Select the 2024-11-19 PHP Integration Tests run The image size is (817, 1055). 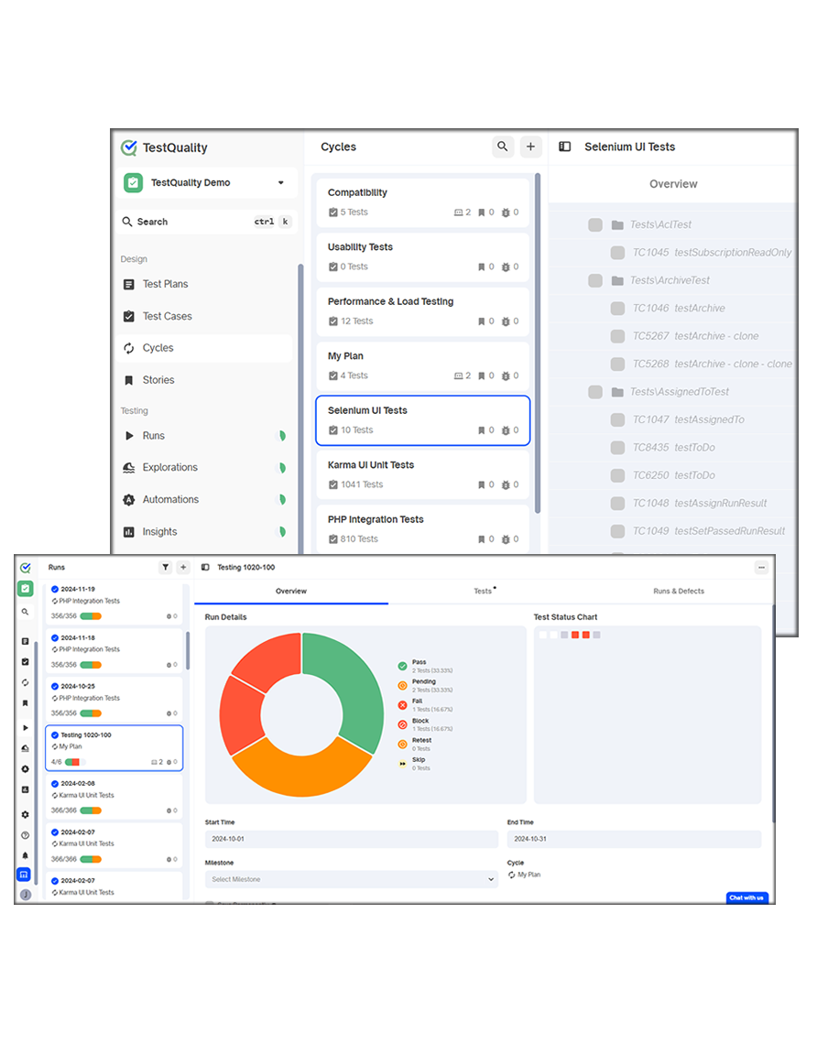[114, 603]
